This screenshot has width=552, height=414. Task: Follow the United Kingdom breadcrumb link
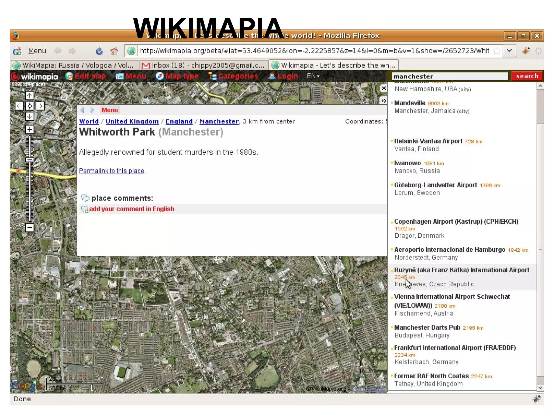tap(132, 121)
